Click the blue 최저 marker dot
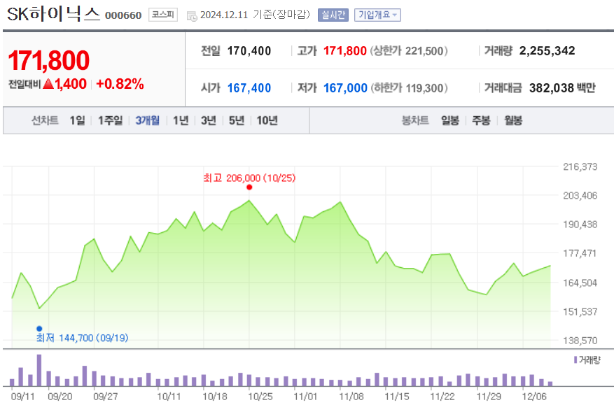This screenshot has width=614, height=412. point(39,329)
